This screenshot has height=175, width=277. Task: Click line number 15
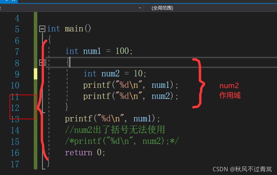click(x=15, y=142)
